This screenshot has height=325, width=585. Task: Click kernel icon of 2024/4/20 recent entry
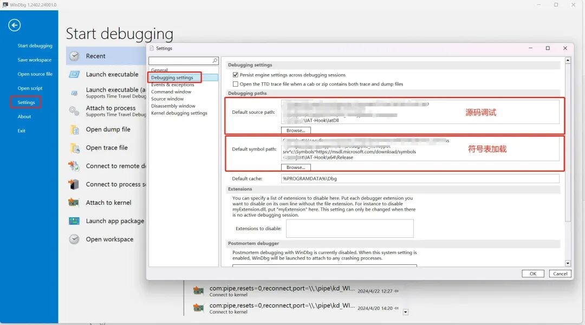point(198,308)
